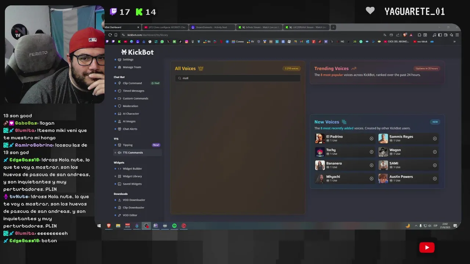This screenshot has height=264, width=470.
Task: Open Clip Downloader page
Action: point(133,208)
